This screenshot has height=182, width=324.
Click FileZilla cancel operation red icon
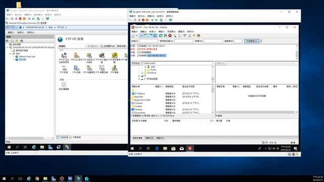[x=170, y=36]
